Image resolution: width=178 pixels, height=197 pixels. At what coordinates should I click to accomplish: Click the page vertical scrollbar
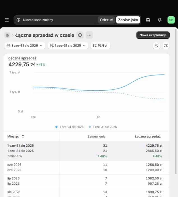[x=176, y=101]
